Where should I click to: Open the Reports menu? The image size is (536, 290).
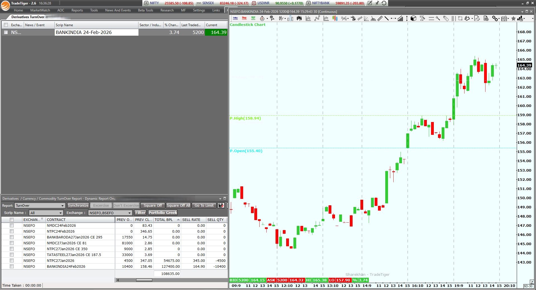(x=77, y=10)
